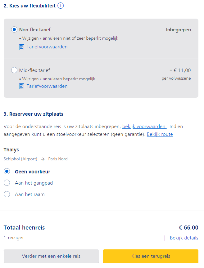Click the Mid-flex tarief price € 11,00
Image resolution: width=204 pixels, height=268 pixels.
click(180, 70)
